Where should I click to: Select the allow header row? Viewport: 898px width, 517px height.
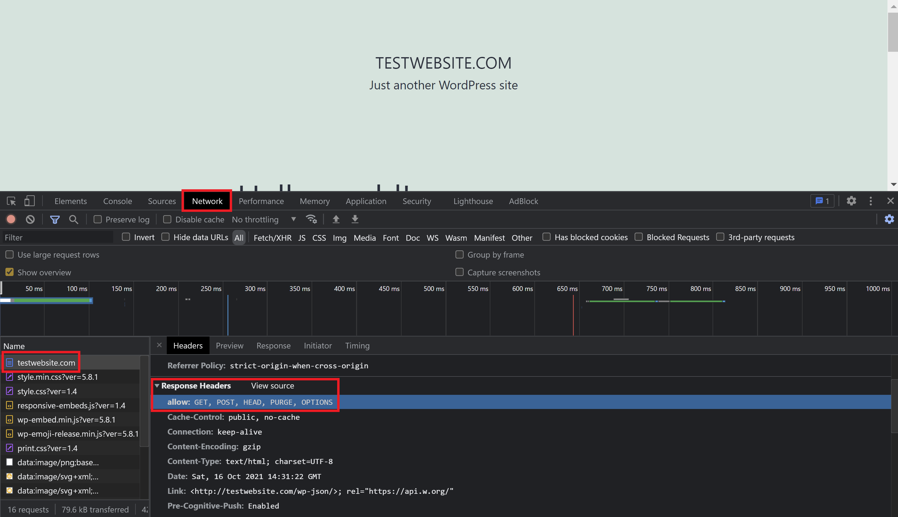(521, 402)
